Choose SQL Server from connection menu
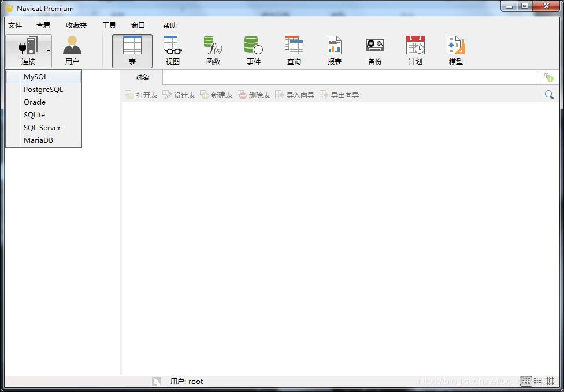The height and width of the screenshot is (392, 564). [43, 127]
